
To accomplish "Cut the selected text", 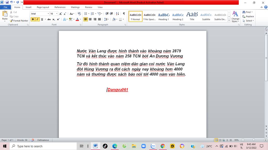I will [x=14, y=12].
